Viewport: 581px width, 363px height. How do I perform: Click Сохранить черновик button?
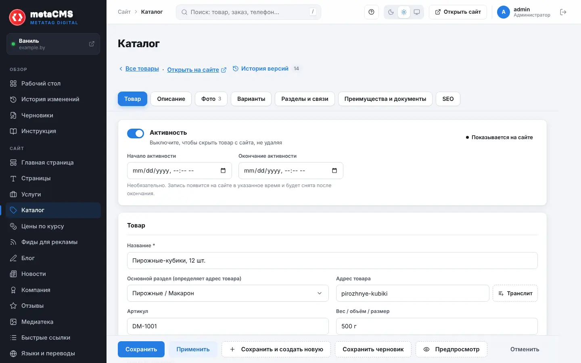point(373,349)
